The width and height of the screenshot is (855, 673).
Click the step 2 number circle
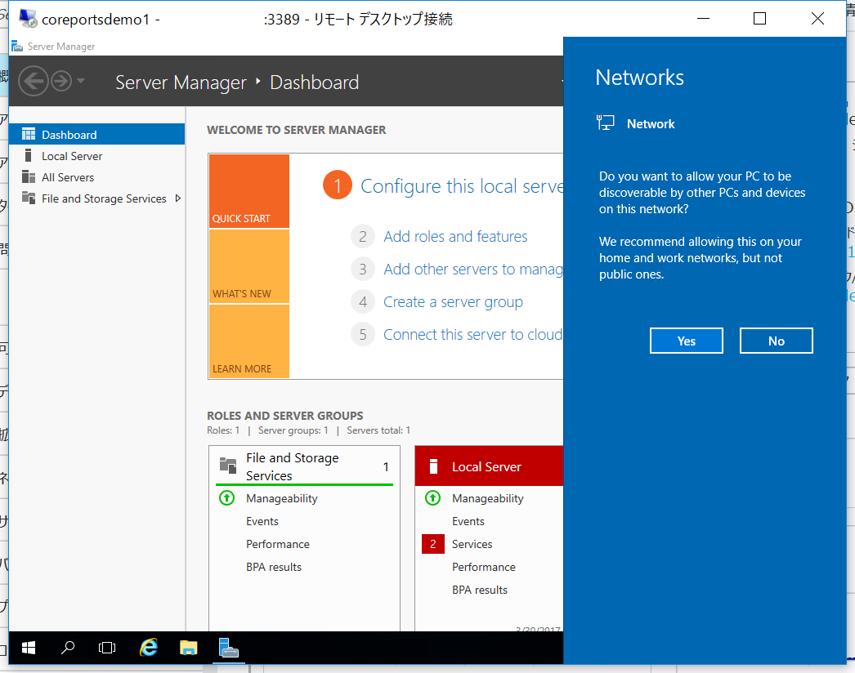363,237
